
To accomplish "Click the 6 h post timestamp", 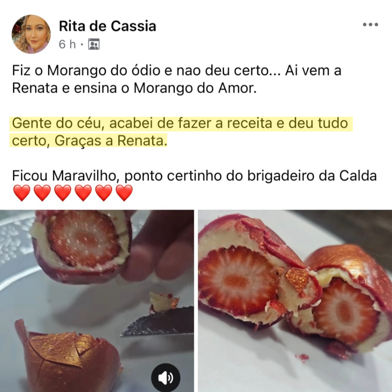I will 67,44.
